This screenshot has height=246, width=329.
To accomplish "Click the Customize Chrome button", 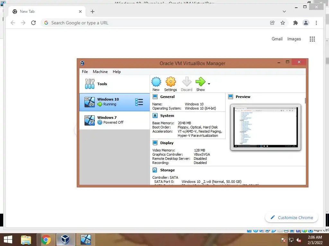I will click(291, 217).
